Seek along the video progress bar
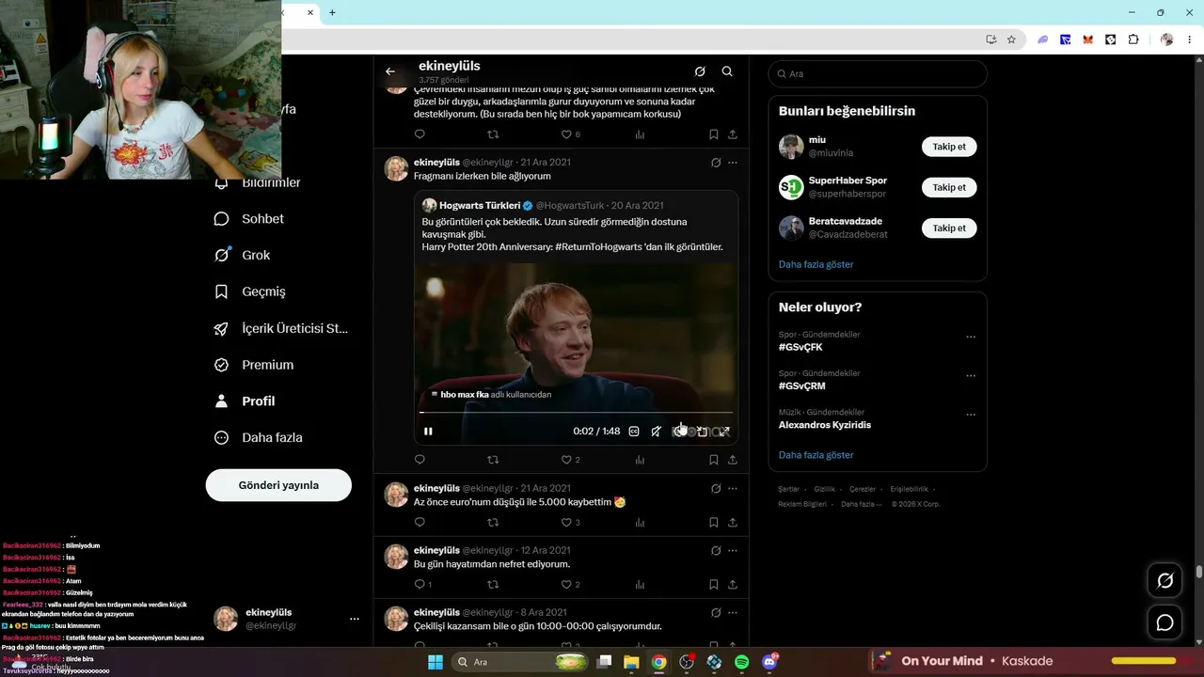 [576, 412]
